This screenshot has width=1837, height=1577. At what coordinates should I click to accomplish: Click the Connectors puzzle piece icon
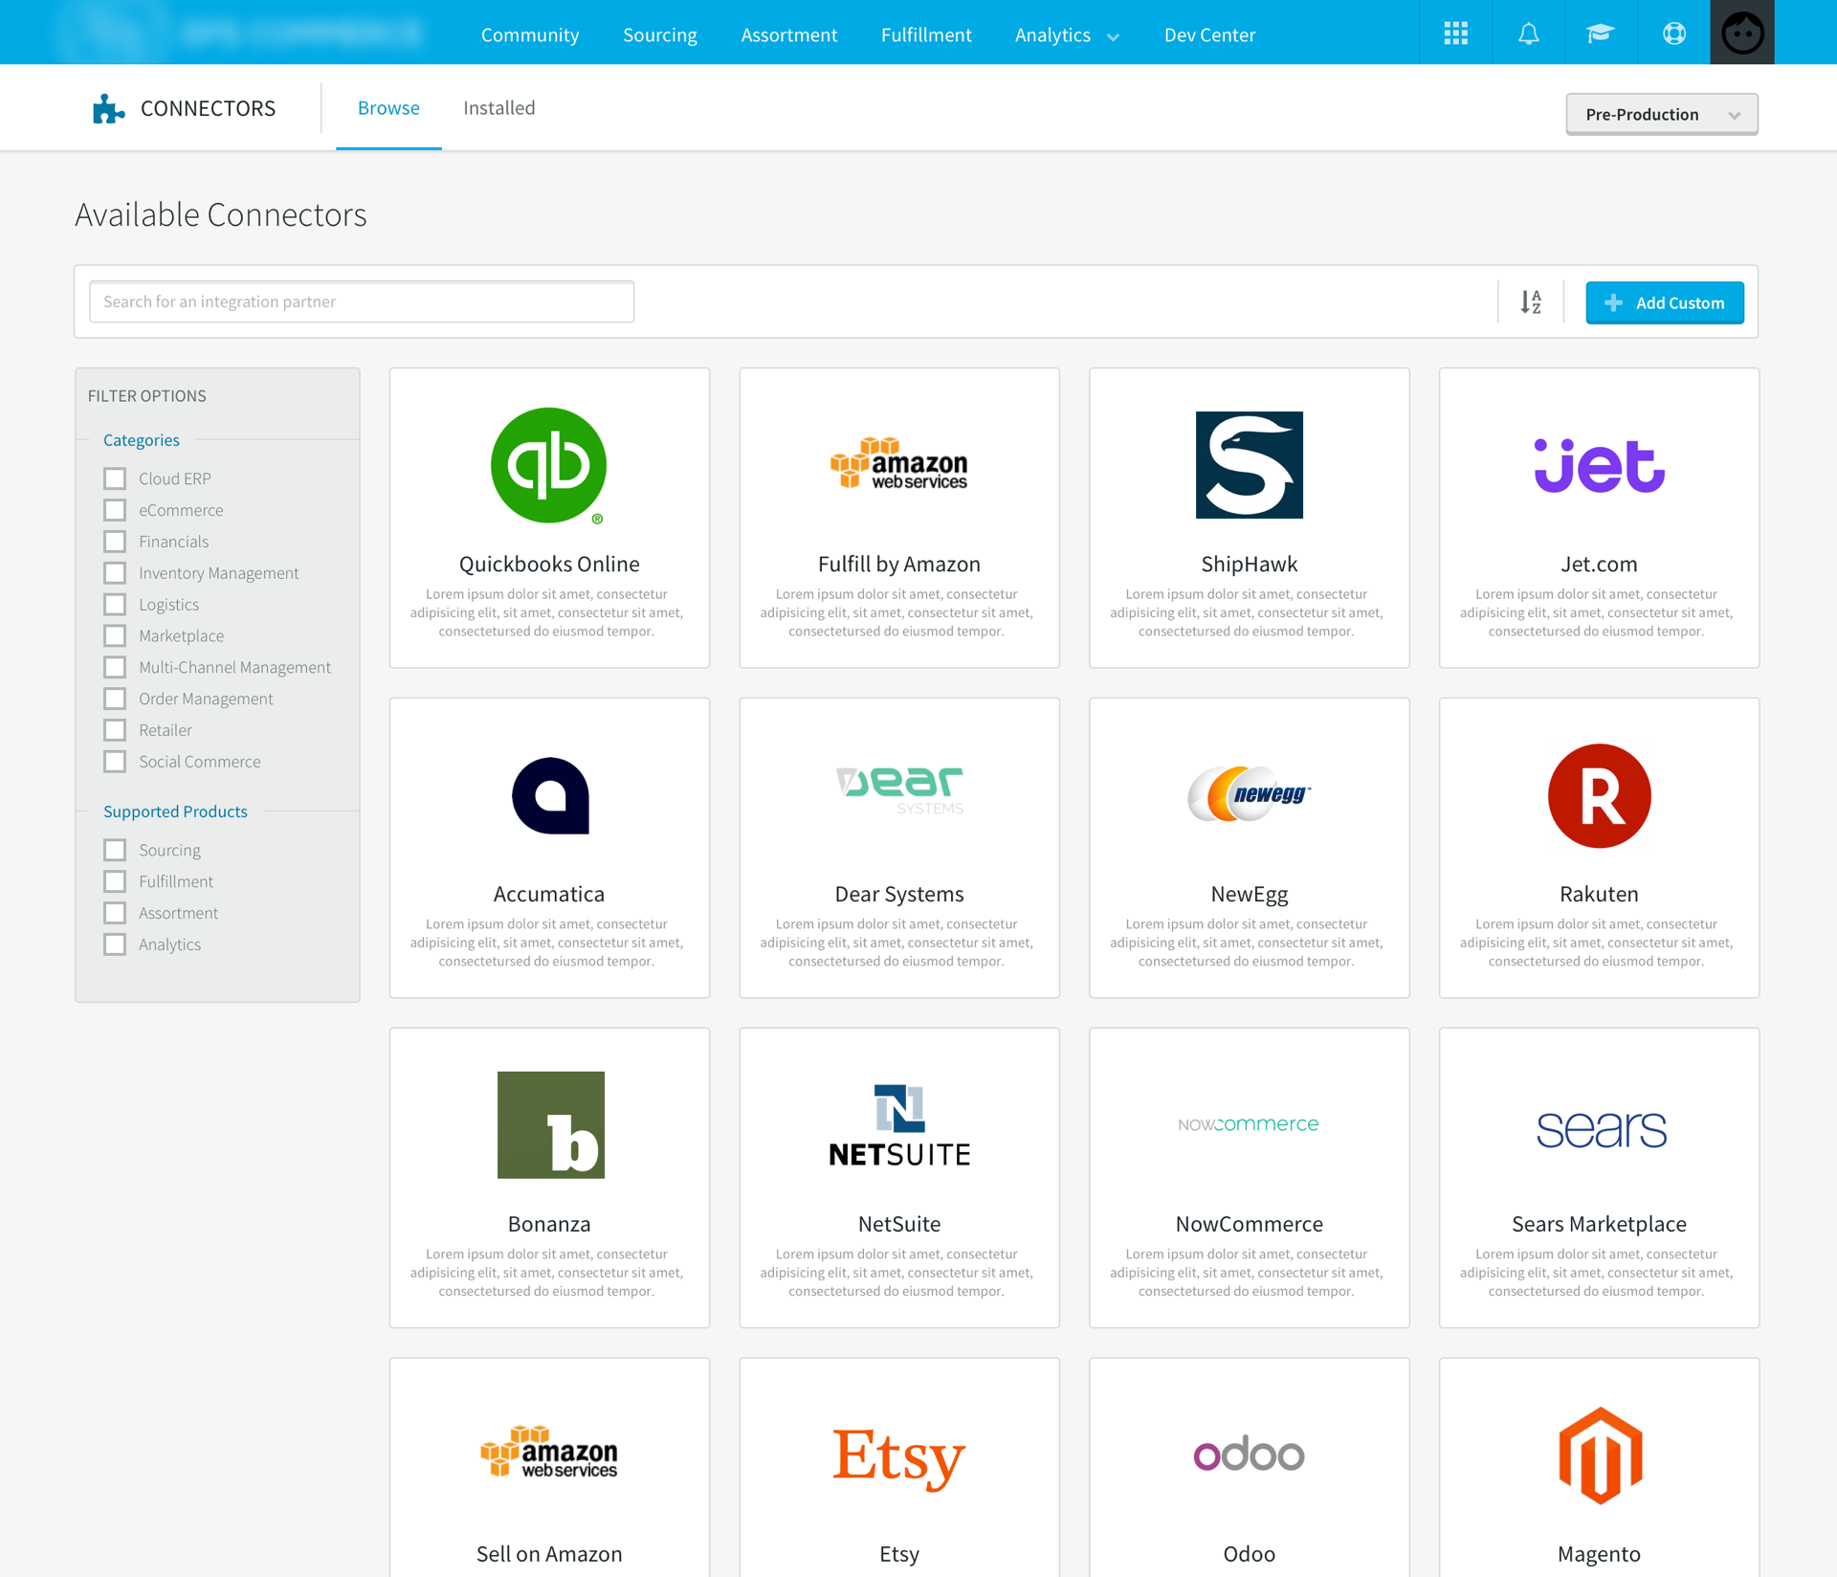coord(108,108)
